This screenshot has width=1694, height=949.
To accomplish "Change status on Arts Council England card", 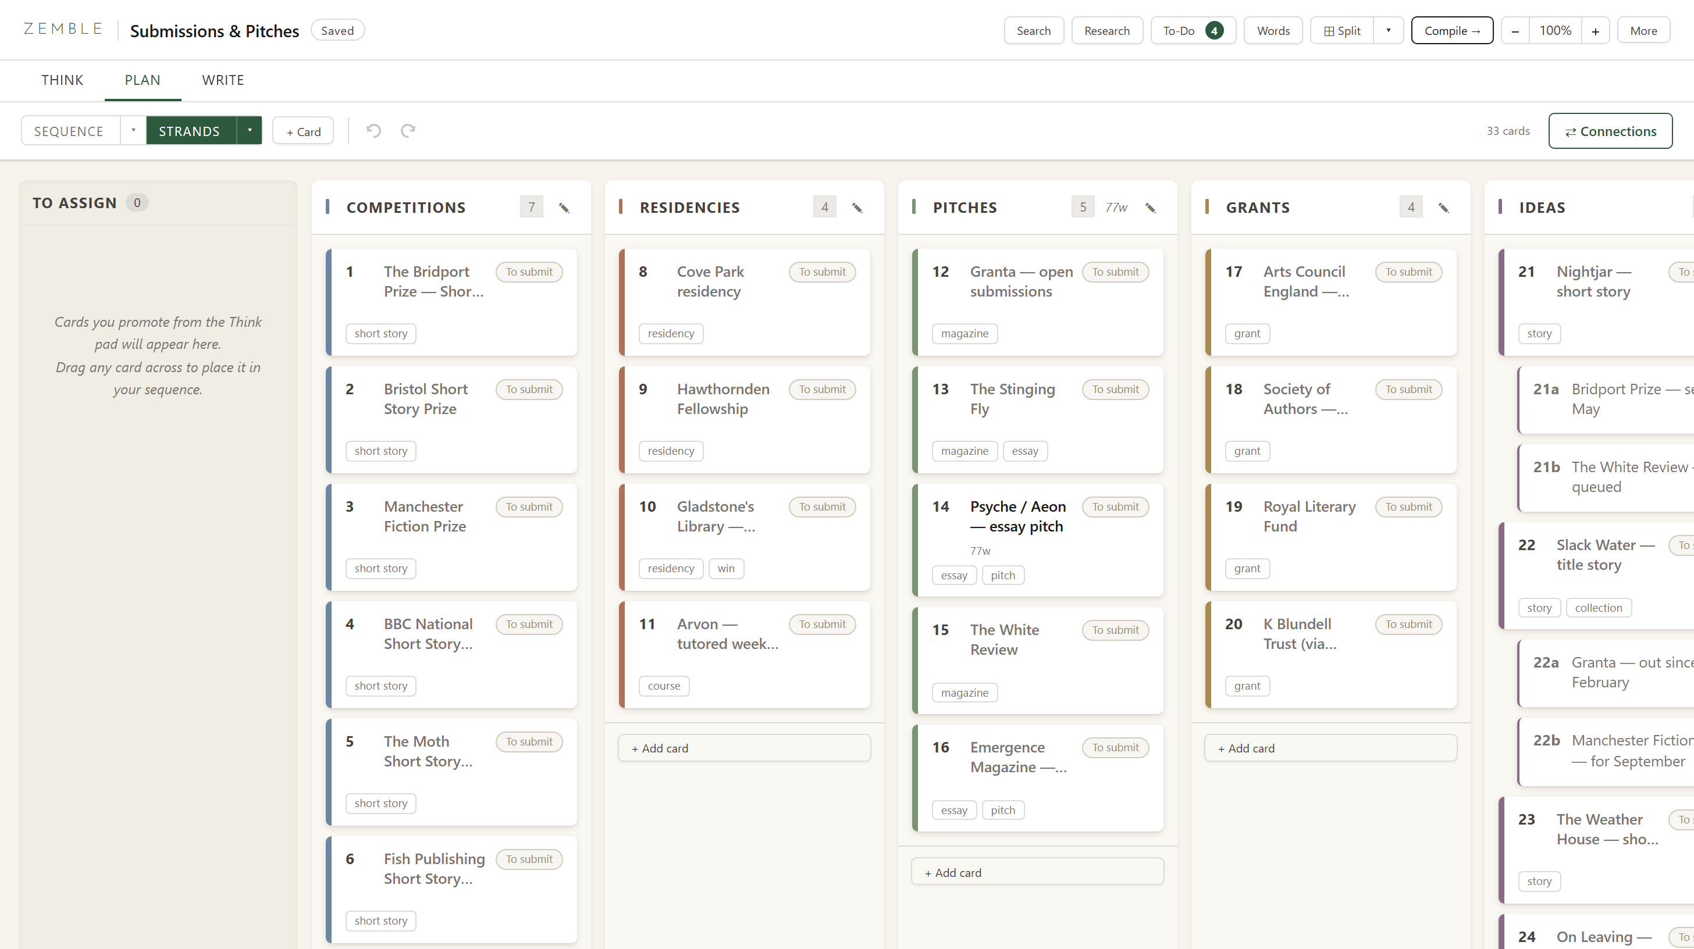I will pos(1410,272).
